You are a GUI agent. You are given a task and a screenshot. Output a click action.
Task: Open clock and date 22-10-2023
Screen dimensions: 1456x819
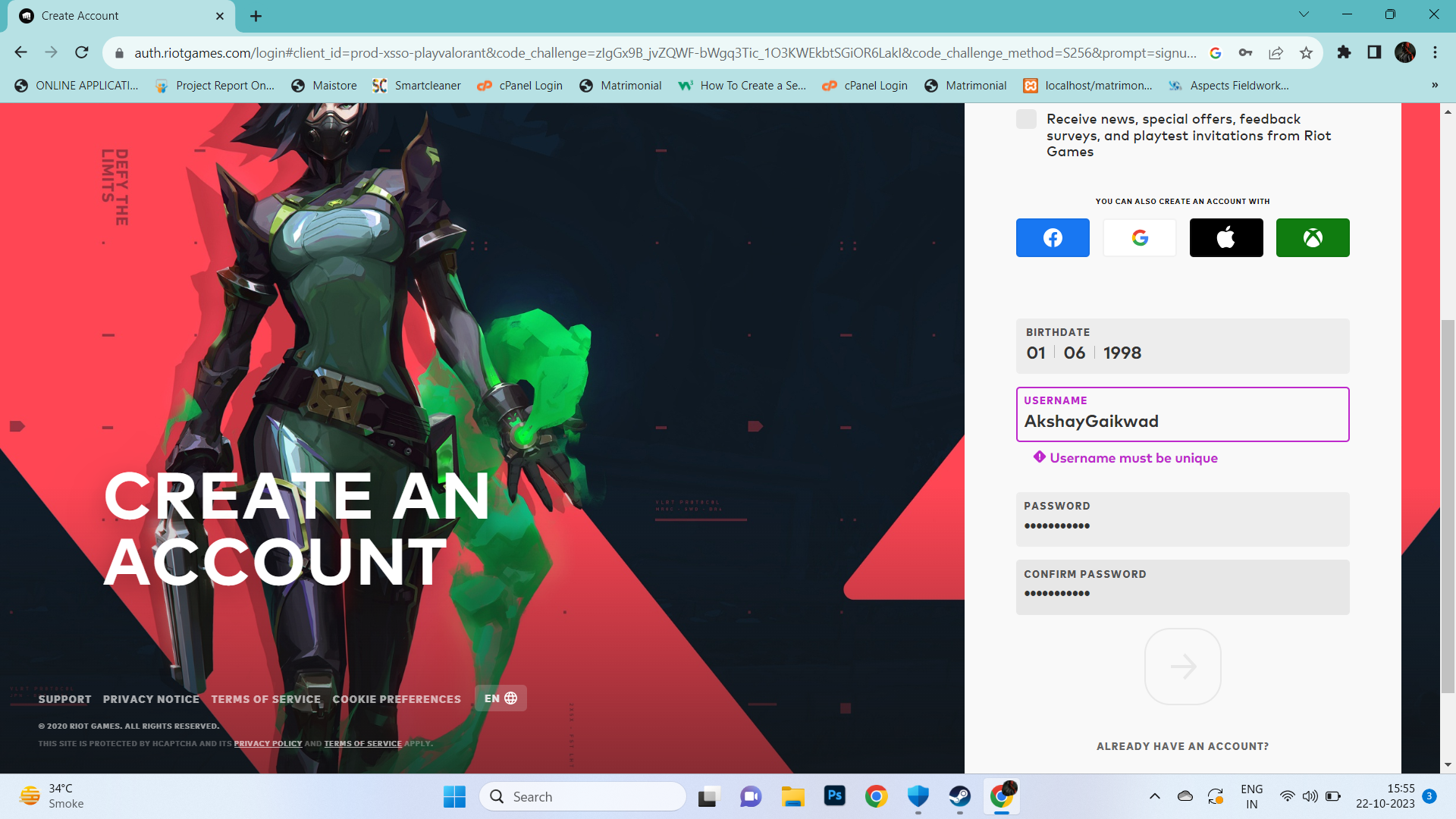pos(1385,796)
